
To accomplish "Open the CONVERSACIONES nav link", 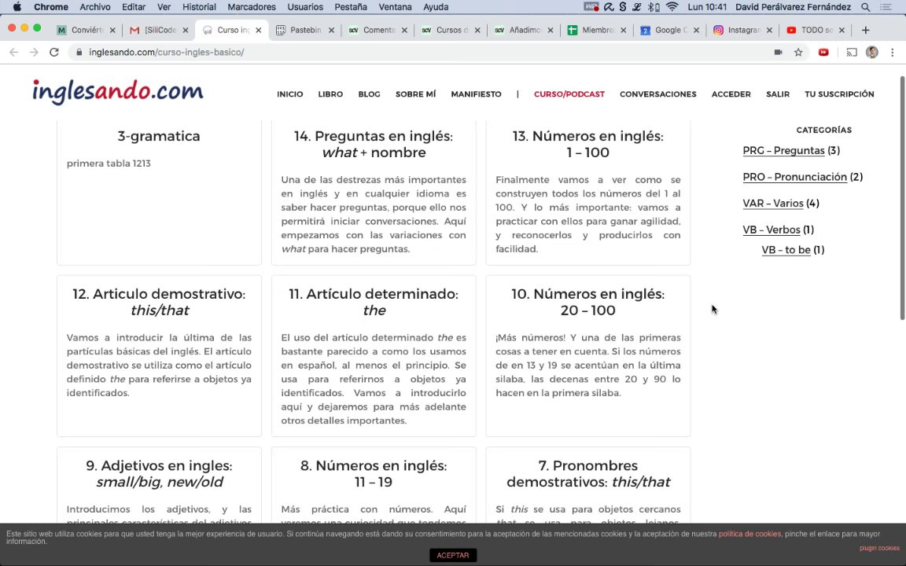I will click(x=658, y=94).
